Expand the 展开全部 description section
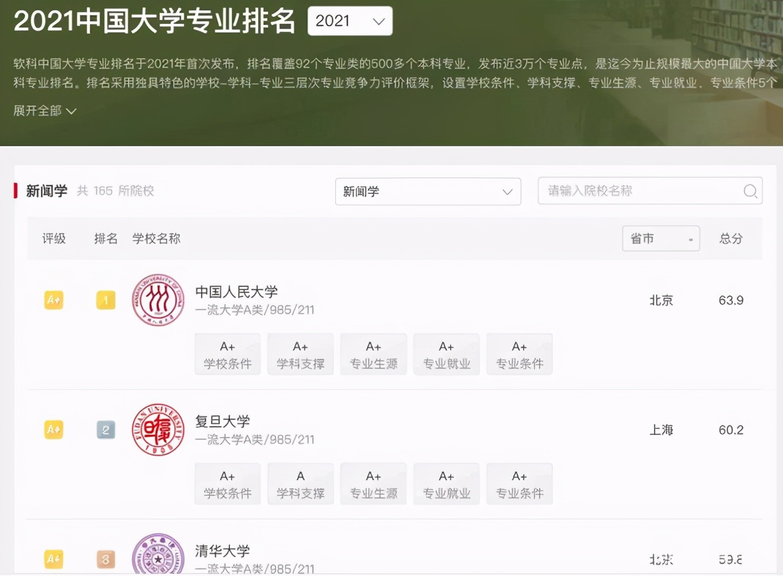The image size is (783, 576). click(44, 111)
